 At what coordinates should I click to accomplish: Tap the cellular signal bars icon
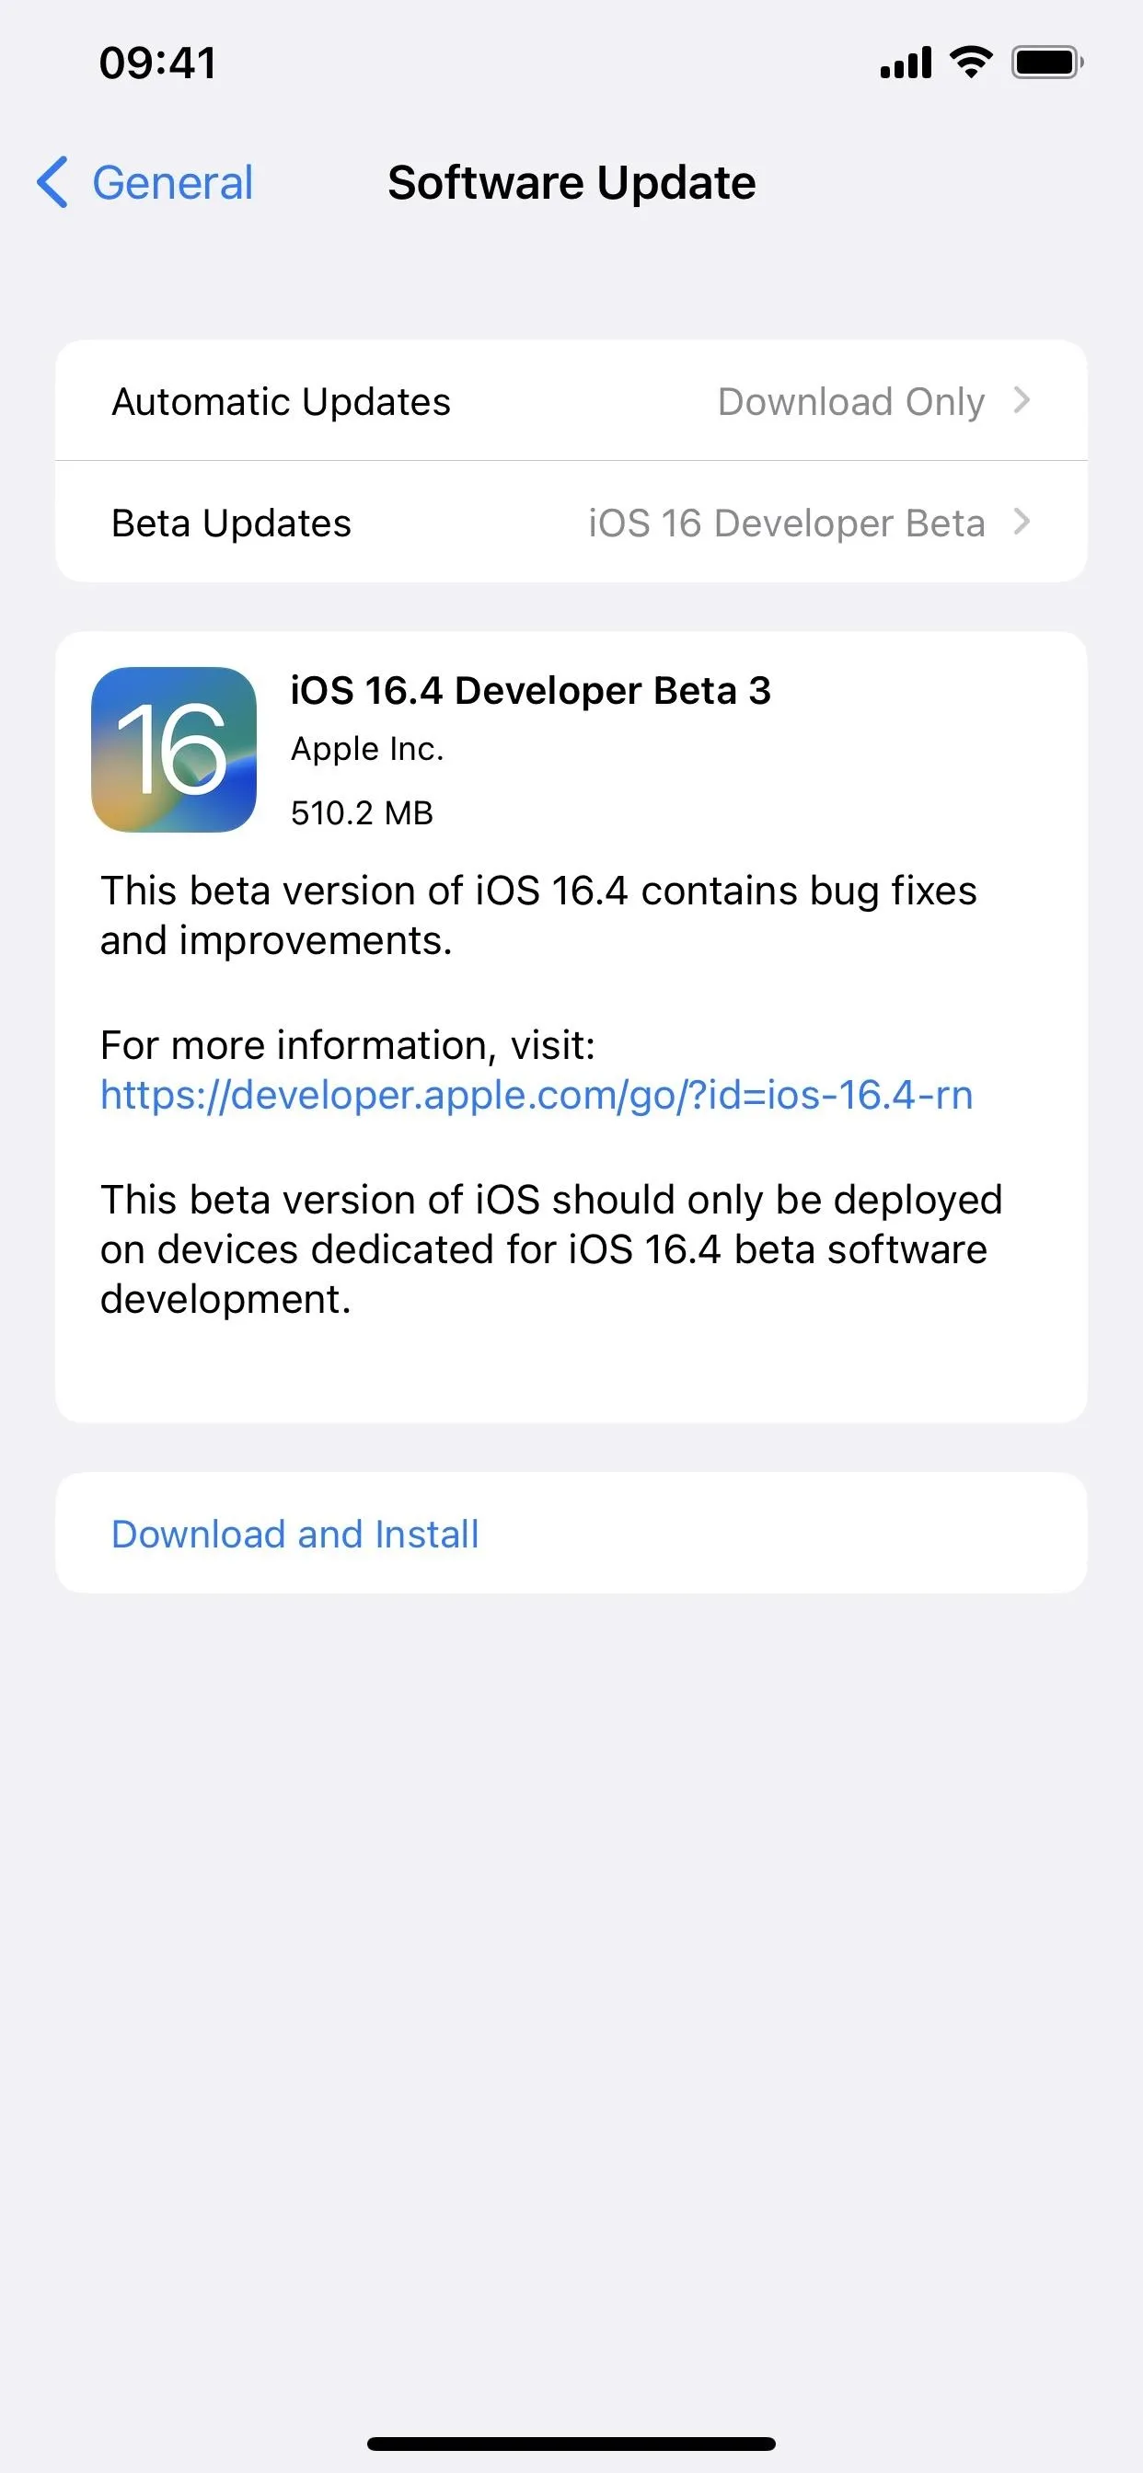(x=906, y=63)
